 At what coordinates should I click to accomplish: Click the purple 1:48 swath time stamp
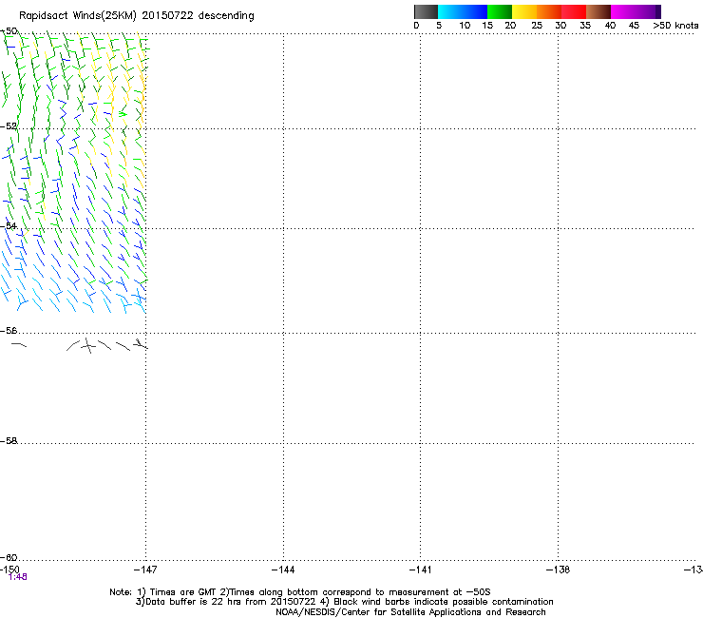point(18,577)
